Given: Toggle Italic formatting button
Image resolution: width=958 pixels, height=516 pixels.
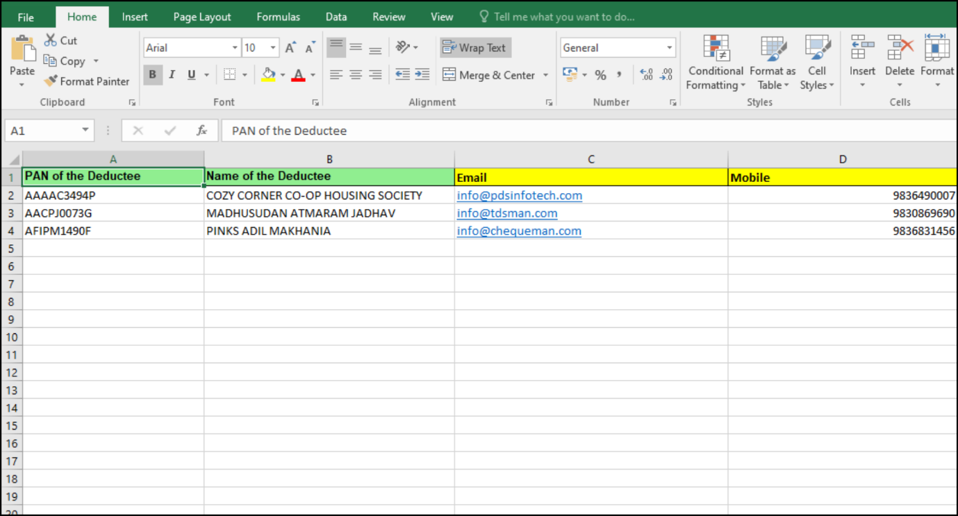Looking at the screenshot, I should click(x=172, y=75).
